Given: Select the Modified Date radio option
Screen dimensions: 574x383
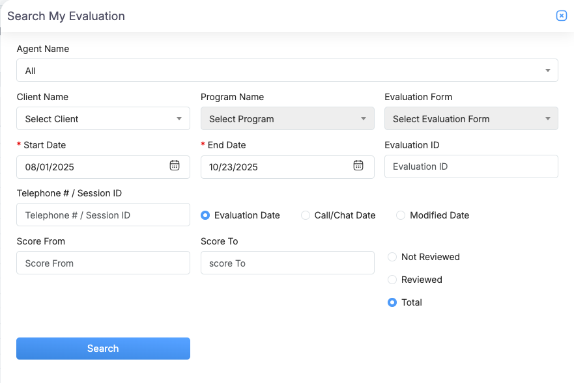Looking at the screenshot, I should click(401, 215).
